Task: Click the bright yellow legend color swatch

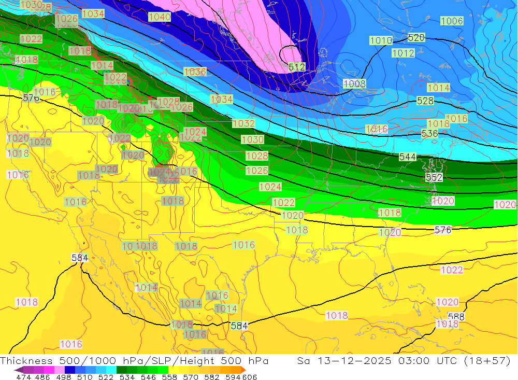Action: click(174, 370)
